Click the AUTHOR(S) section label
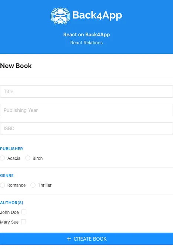Viewport: 173px width, 251px height. pyautogui.click(x=11, y=203)
